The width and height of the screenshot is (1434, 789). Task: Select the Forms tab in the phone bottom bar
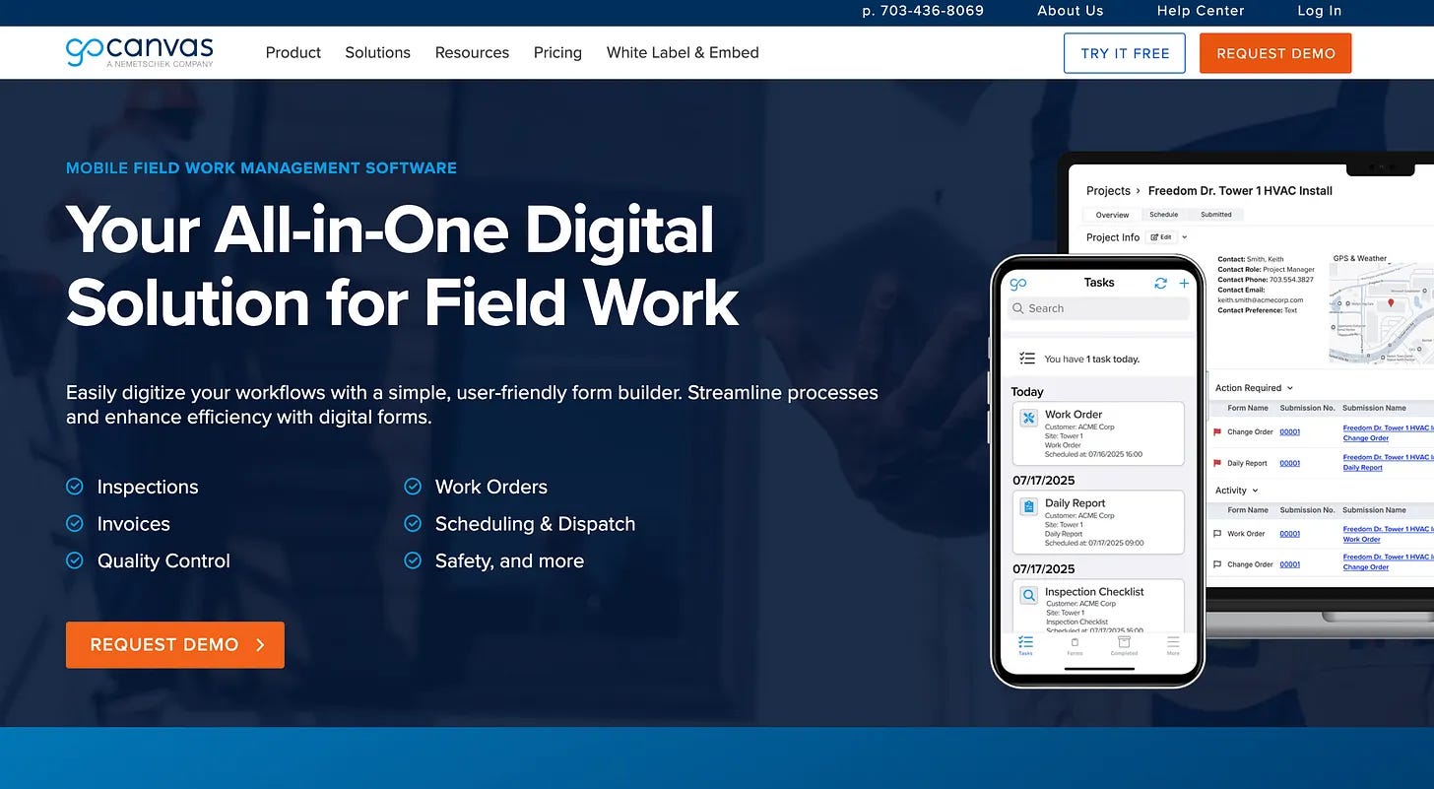tap(1075, 645)
